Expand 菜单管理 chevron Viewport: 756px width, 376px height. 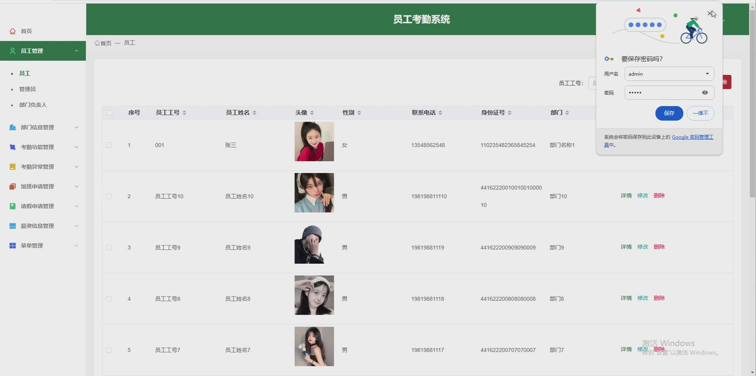tap(76, 245)
